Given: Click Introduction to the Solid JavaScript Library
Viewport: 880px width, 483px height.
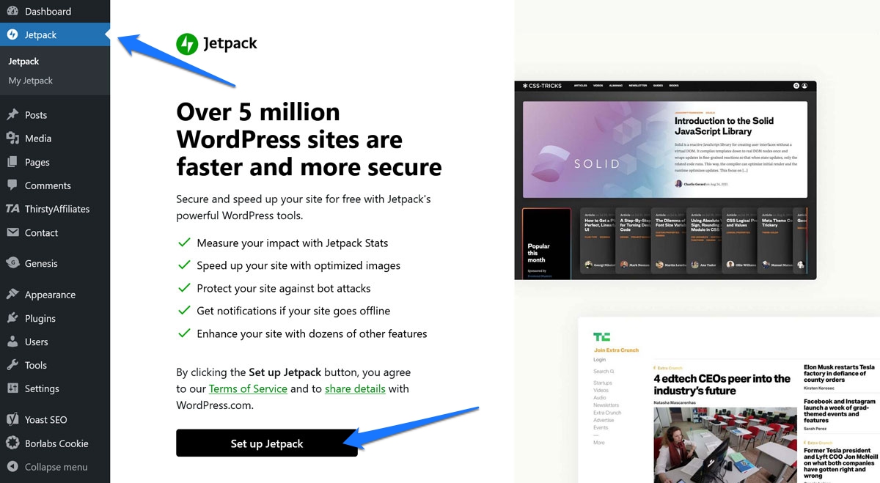Looking at the screenshot, I should click(x=724, y=126).
